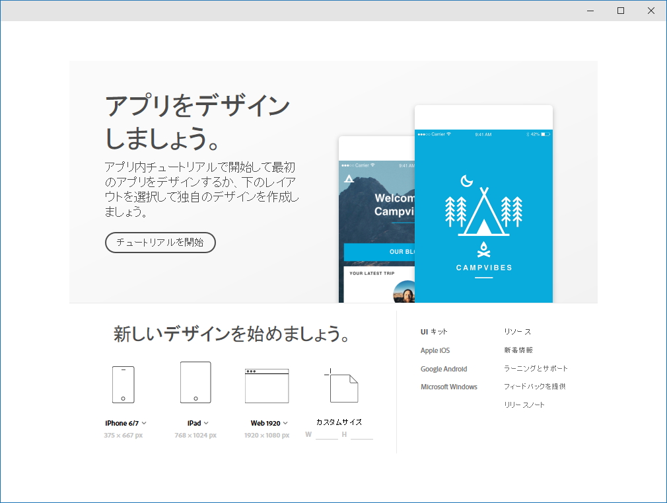The image size is (667, 503).
Task: Open the Microsoft Windows UI kit
Action: pos(448,387)
